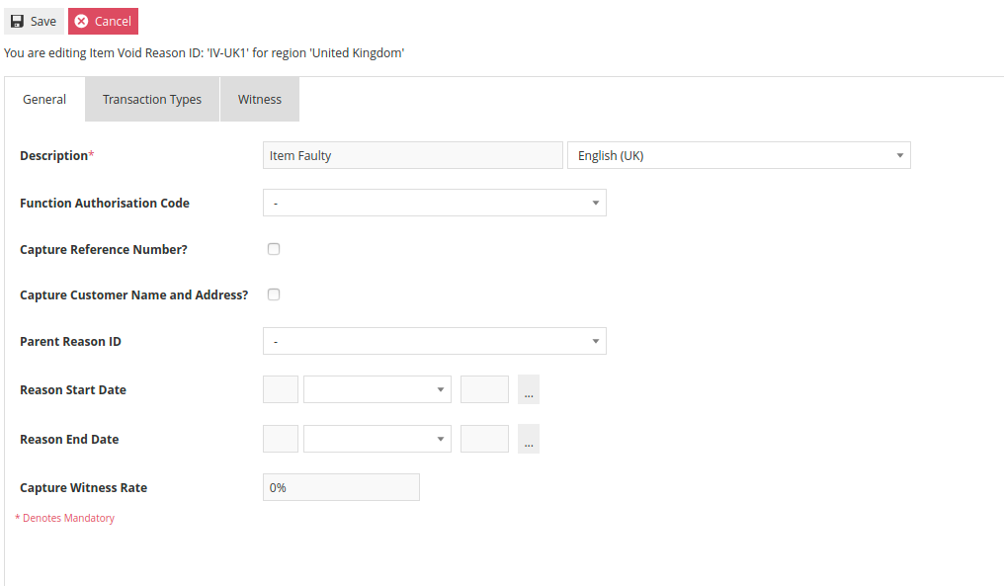This screenshot has height=586, width=1004.
Task: Click the Reason Start Date day field
Action: pos(281,389)
